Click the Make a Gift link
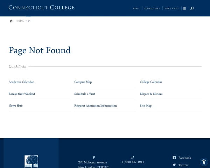 (x=172, y=8)
